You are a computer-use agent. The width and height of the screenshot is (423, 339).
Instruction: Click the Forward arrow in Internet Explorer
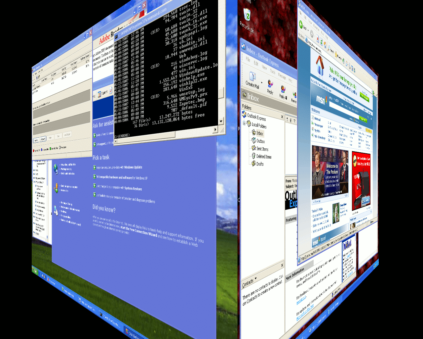pos(312,33)
